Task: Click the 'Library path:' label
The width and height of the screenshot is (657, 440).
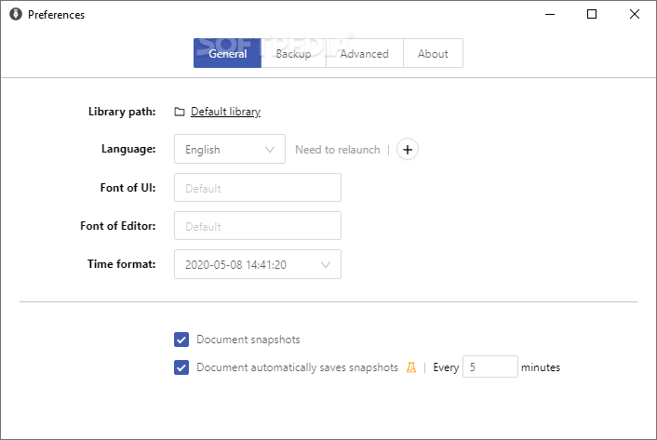Action: point(122,112)
